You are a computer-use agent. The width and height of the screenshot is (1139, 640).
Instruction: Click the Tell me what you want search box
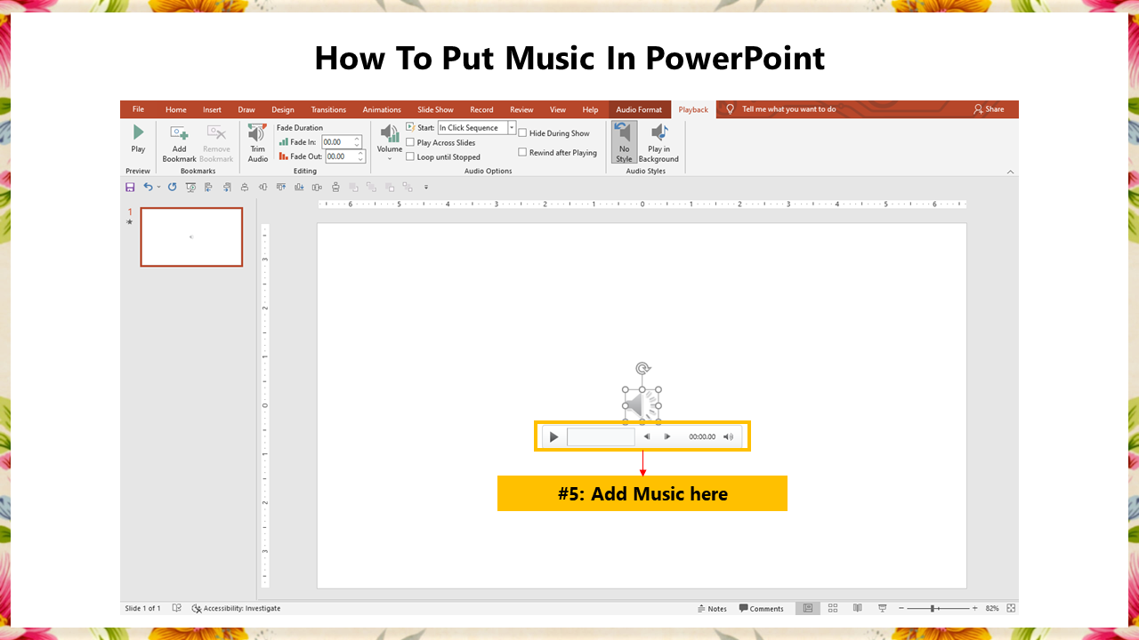789,109
